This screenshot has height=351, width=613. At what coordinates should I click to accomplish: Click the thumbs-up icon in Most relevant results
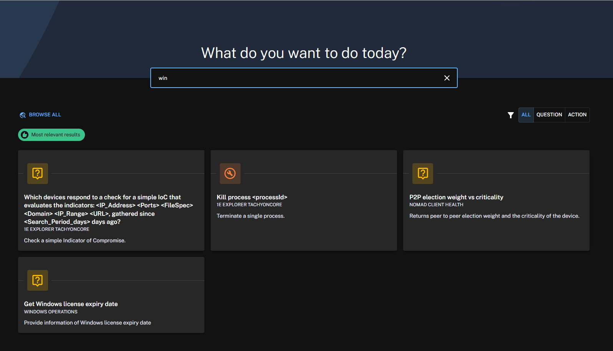point(25,135)
